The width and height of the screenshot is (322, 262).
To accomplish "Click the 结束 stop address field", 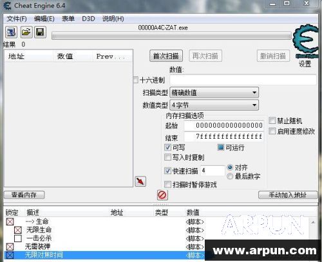I will (223, 137).
